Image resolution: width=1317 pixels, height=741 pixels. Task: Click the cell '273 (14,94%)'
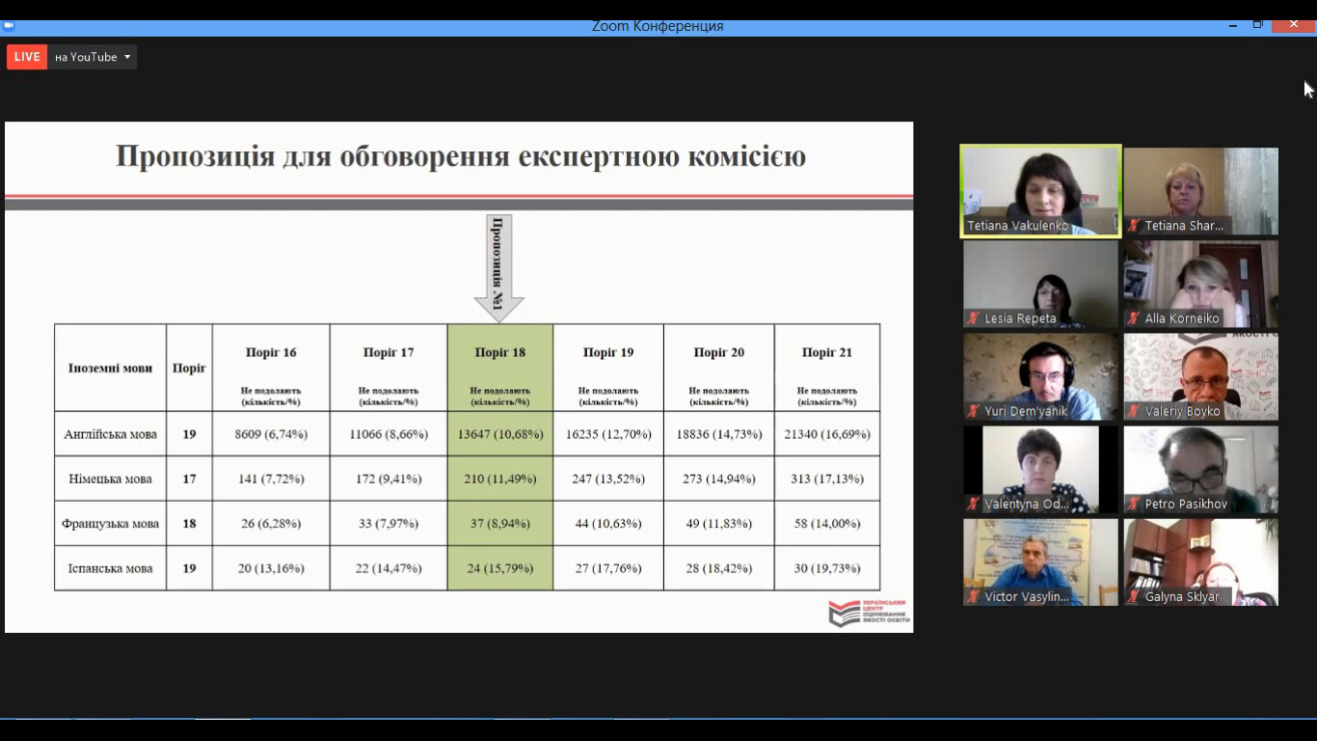tap(719, 479)
